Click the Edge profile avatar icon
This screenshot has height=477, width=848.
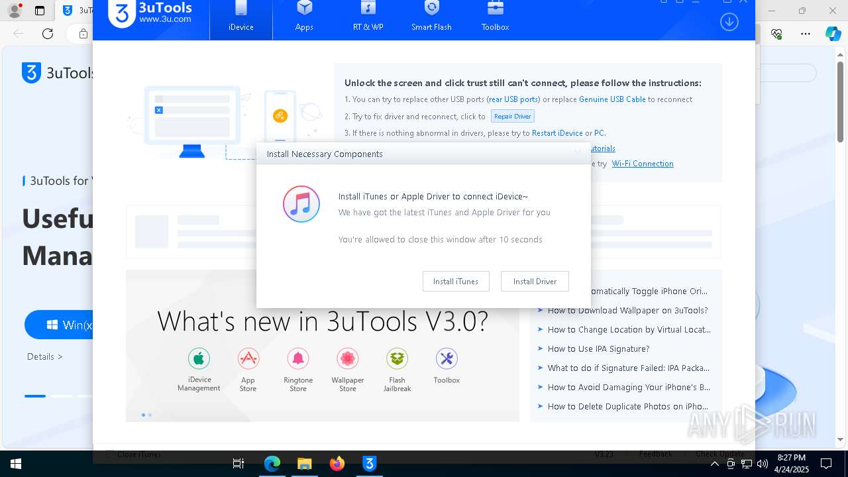coord(15,11)
